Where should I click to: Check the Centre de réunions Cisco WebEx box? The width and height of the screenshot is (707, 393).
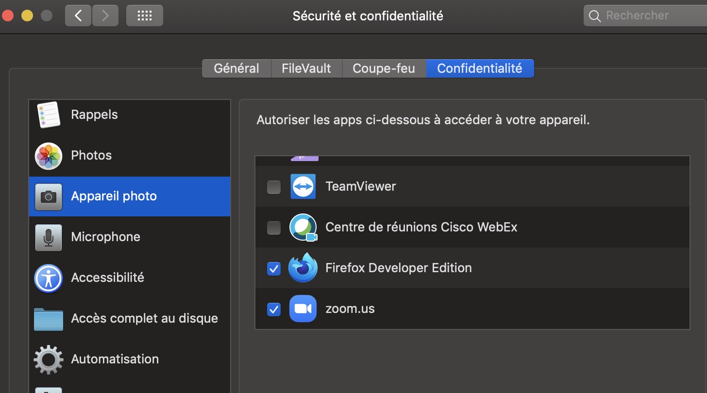click(x=274, y=228)
